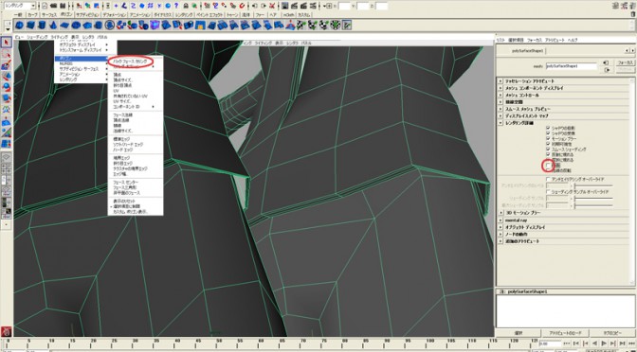Click the go-to-output-connection icon below it
The width and height of the screenshot is (637, 352).
point(606,70)
